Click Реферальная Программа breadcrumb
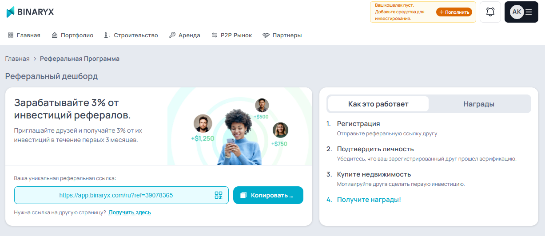 80,59
